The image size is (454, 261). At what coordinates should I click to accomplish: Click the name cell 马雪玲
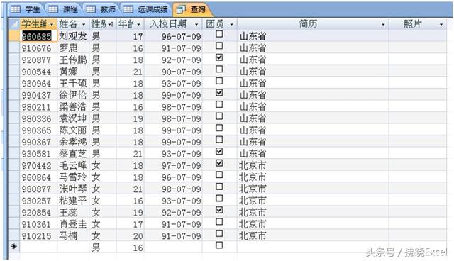point(73,177)
